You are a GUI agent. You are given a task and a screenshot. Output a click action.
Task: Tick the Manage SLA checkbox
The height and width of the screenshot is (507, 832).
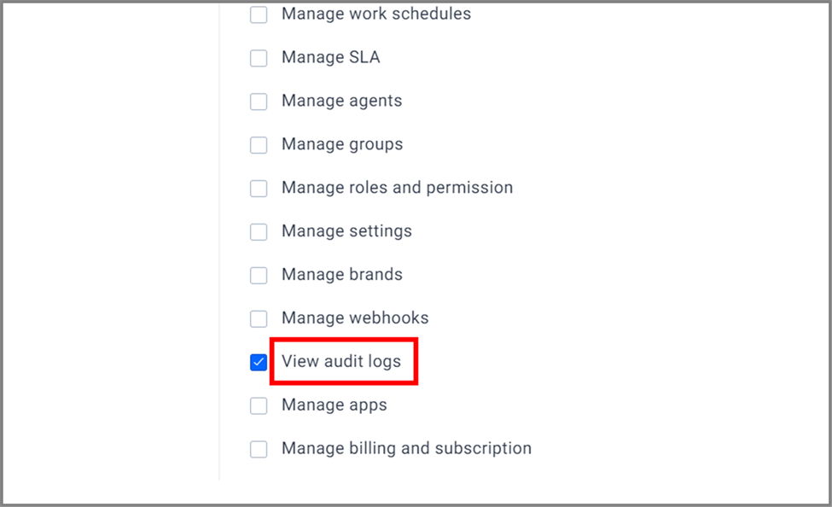point(259,58)
